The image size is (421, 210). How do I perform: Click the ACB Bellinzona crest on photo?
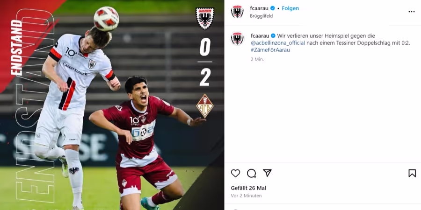coord(205,106)
